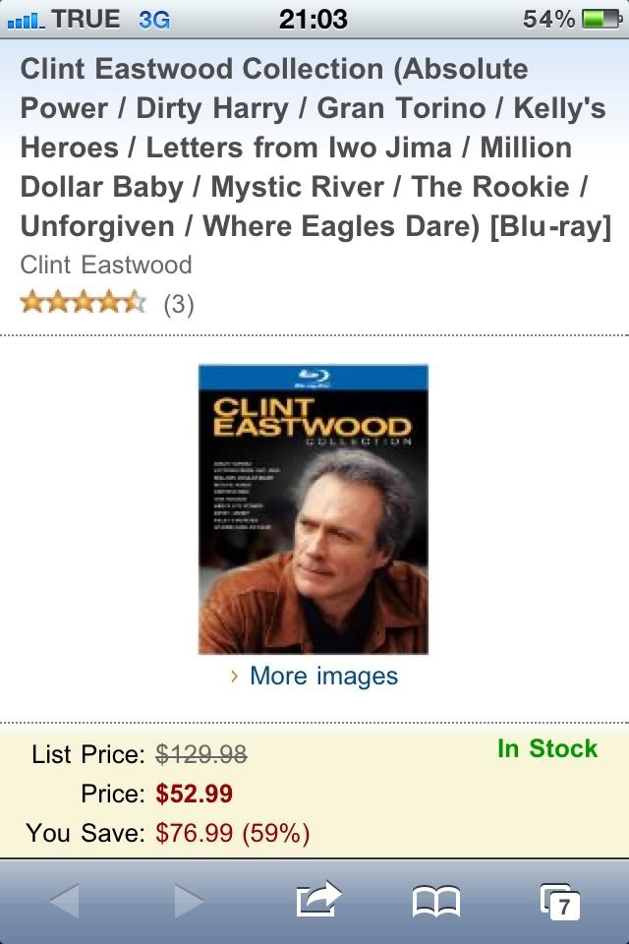The height and width of the screenshot is (944, 629).
Task: Open the share action icon
Action: [x=318, y=900]
